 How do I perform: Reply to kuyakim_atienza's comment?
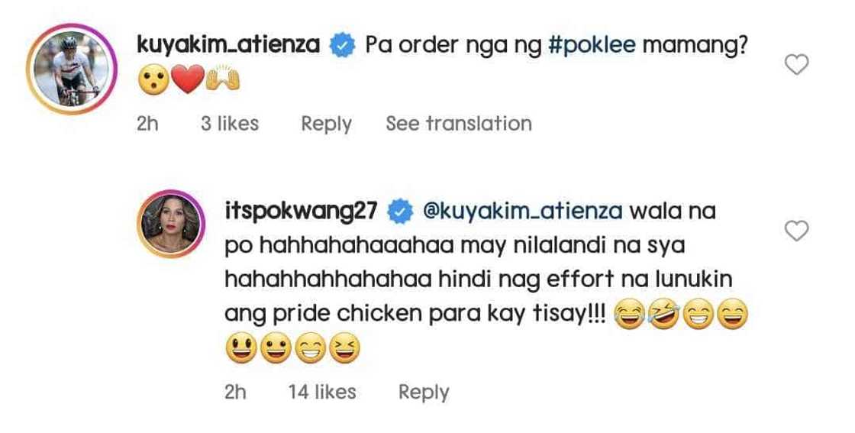(326, 124)
